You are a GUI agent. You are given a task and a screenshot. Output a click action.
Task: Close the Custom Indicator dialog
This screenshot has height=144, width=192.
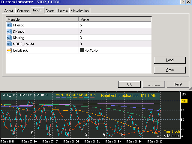[188, 2]
